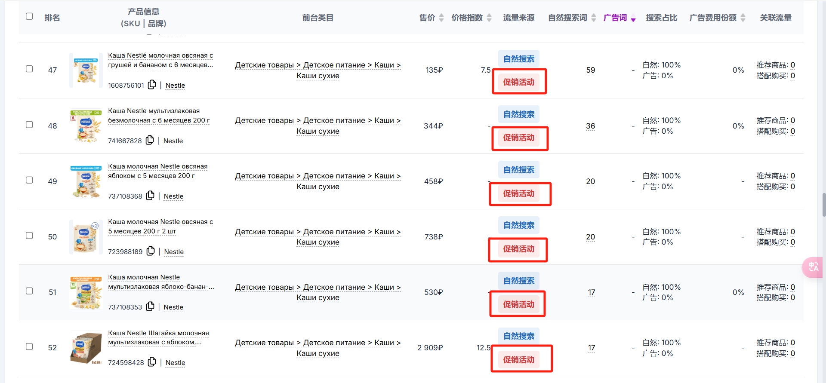Viewport: 826px width, 383px height.
Task: Open the Nestle brand link for rank 48
Action: (x=173, y=141)
